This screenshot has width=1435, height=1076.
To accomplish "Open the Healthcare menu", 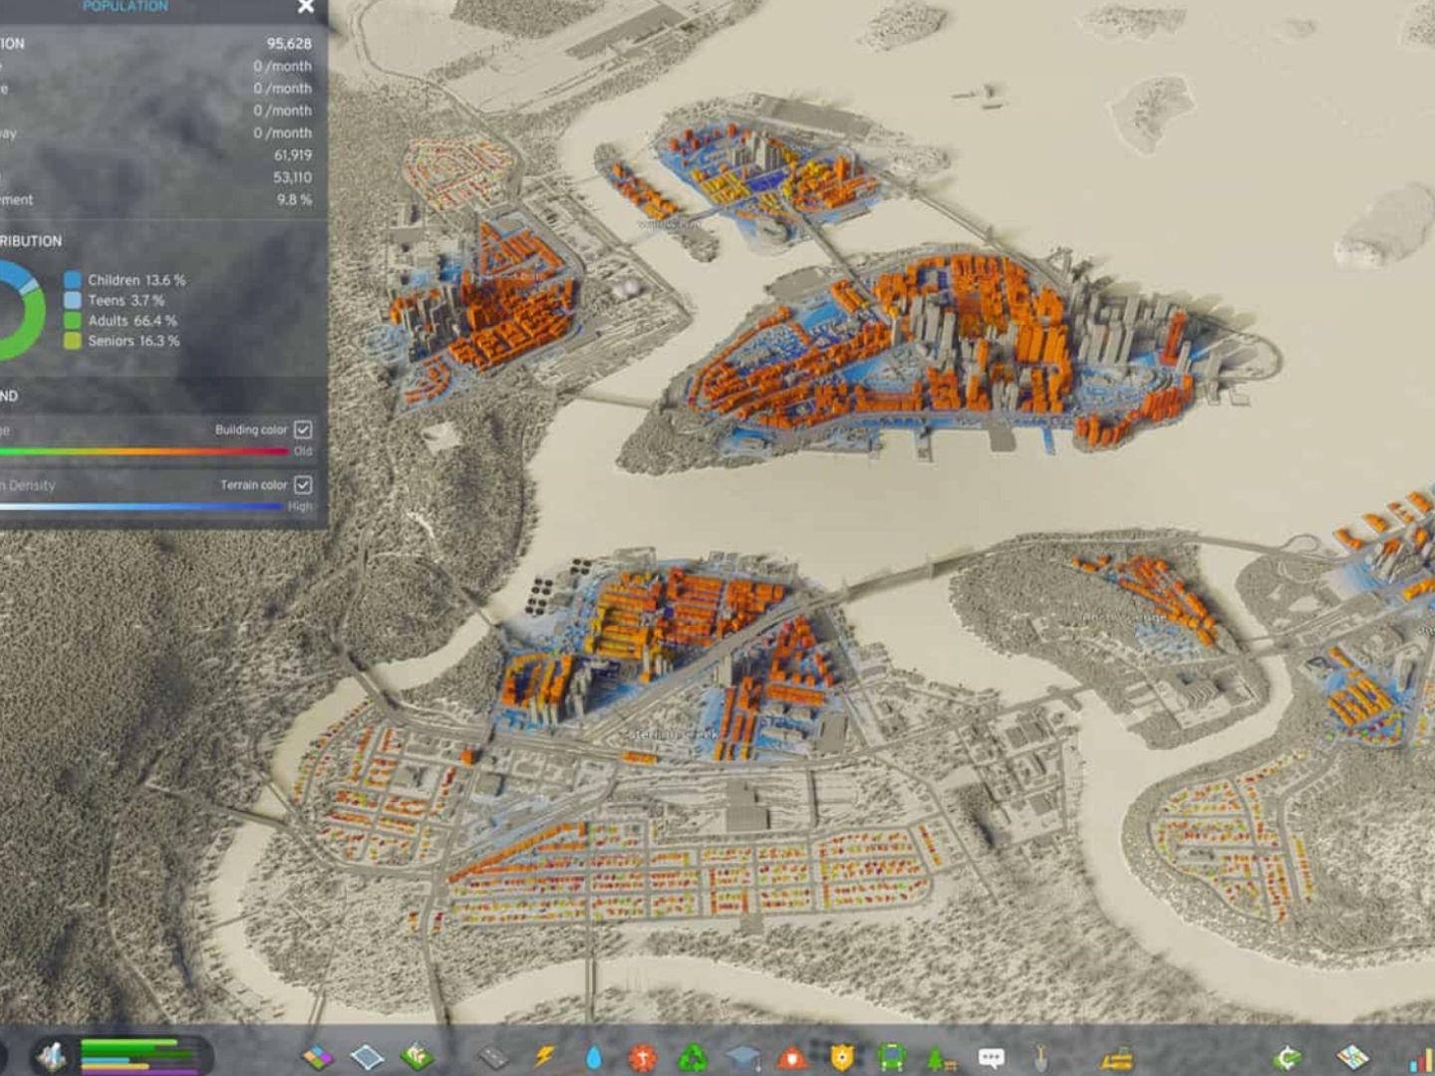I will pos(644,1057).
